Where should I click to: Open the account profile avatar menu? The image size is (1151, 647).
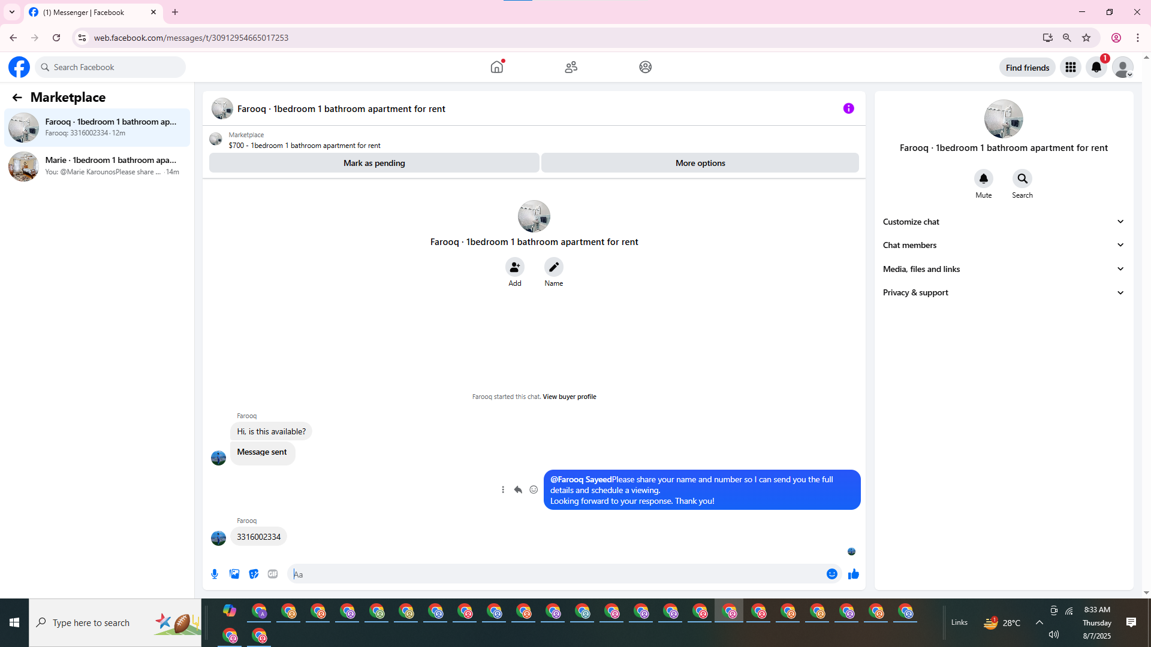coord(1123,67)
